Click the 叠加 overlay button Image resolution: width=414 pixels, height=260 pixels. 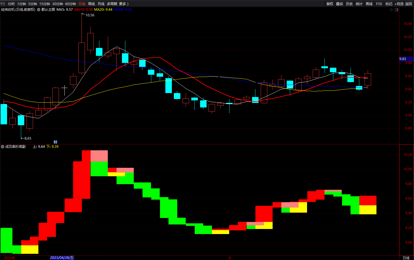coord(339,4)
